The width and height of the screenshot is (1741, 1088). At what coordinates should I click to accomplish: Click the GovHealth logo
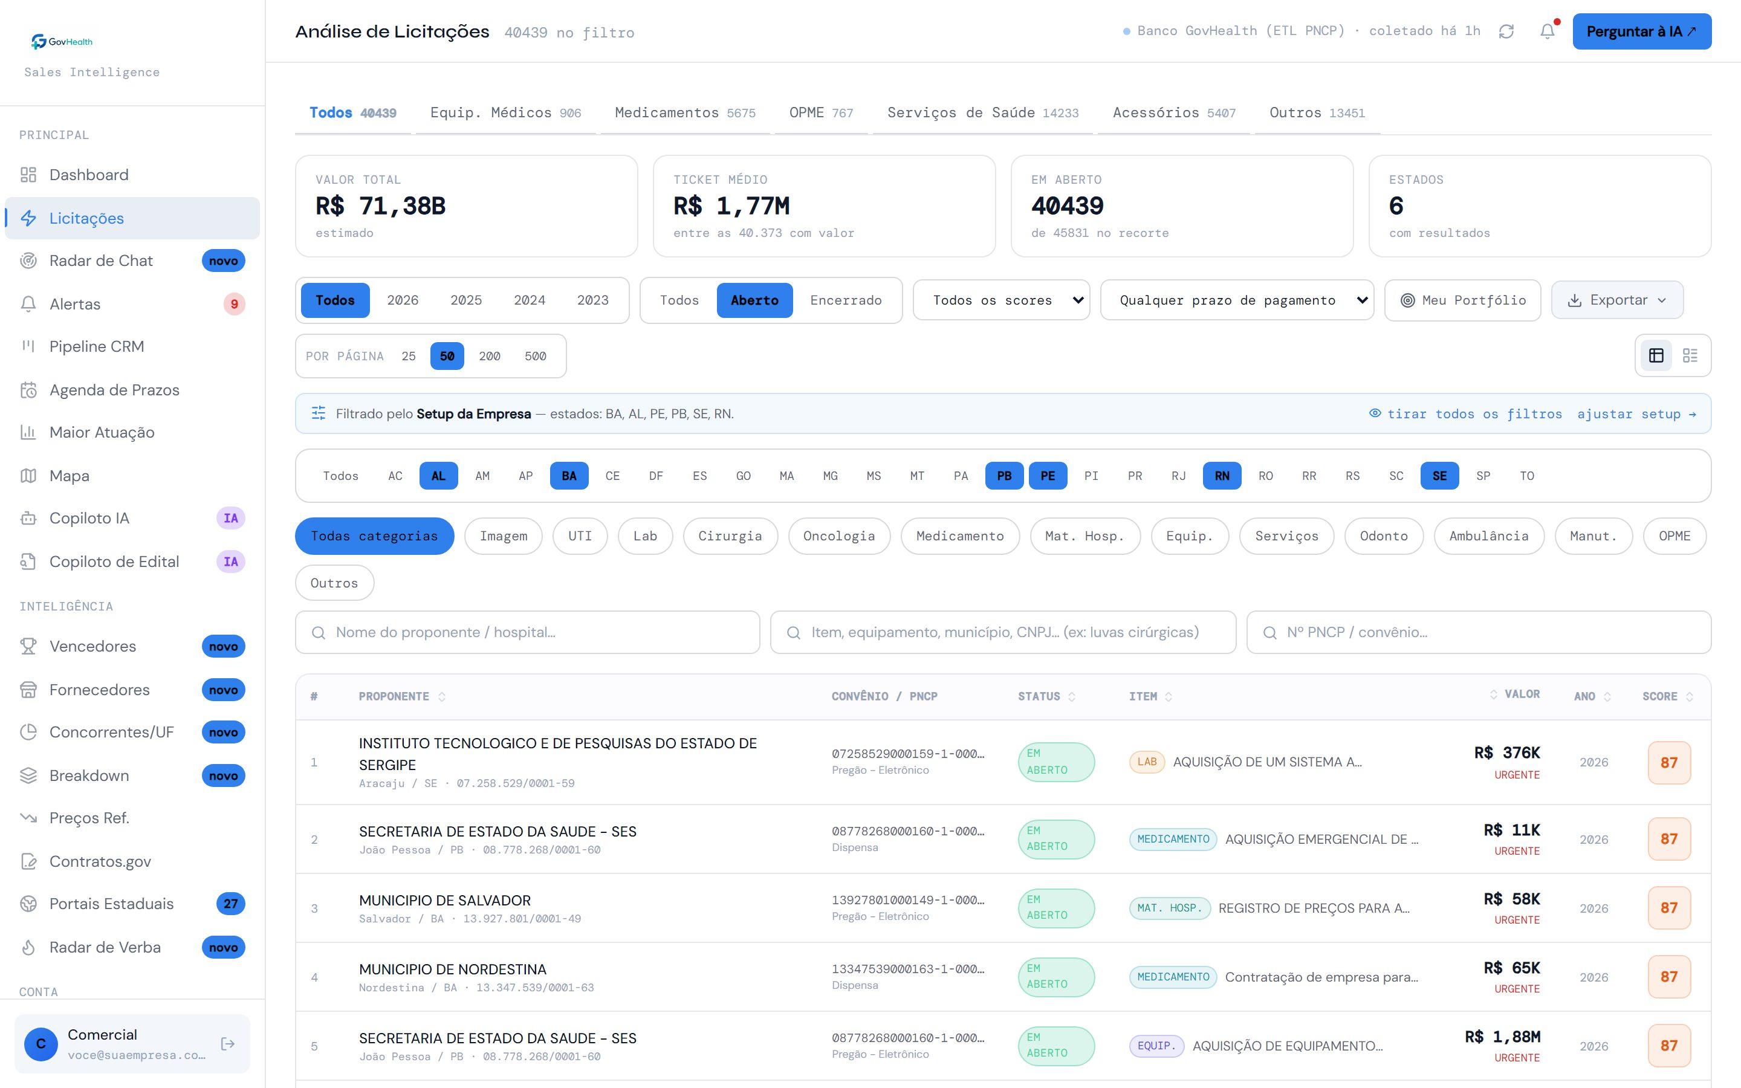pyautogui.click(x=62, y=42)
